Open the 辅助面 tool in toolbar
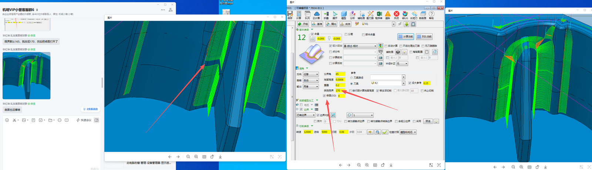The width and height of the screenshot is (592, 170). coord(361,15)
